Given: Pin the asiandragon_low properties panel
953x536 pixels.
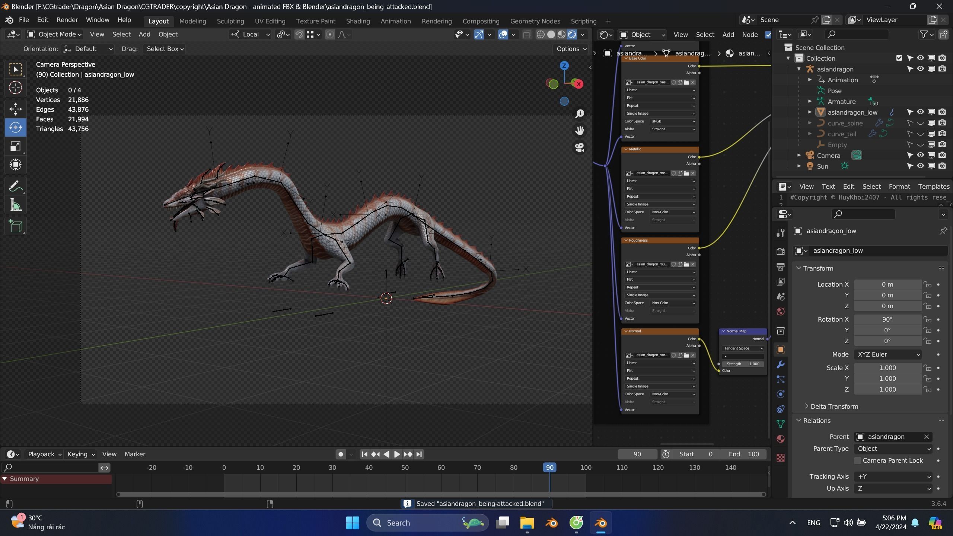Looking at the screenshot, I should [x=943, y=231].
